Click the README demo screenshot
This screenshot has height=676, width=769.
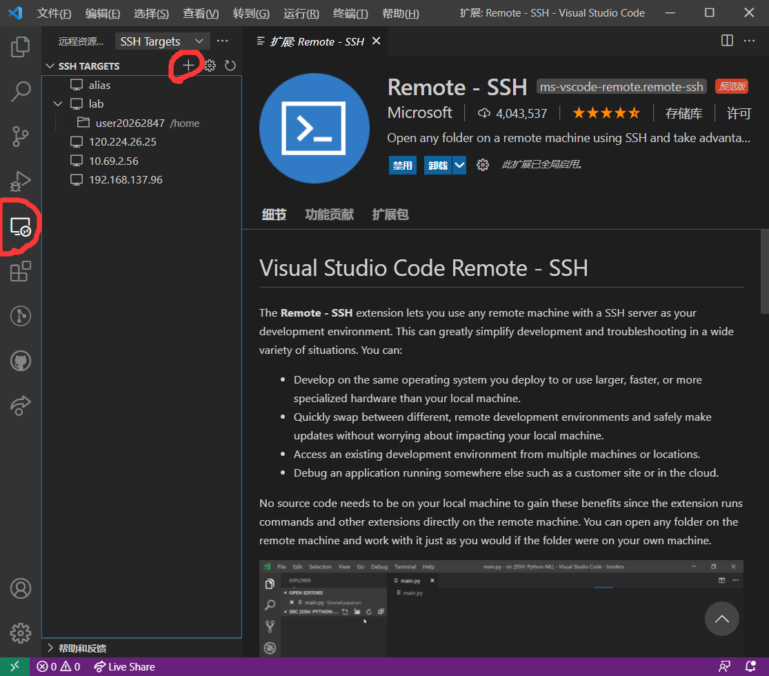pyautogui.click(x=501, y=608)
